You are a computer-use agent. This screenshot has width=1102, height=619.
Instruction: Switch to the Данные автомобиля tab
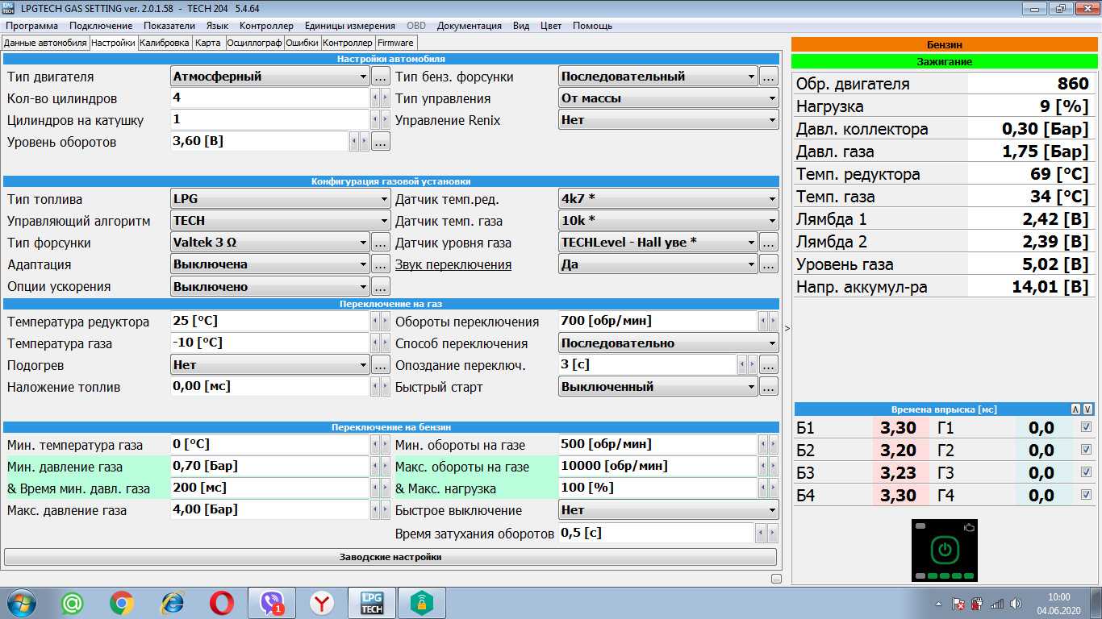coord(45,43)
